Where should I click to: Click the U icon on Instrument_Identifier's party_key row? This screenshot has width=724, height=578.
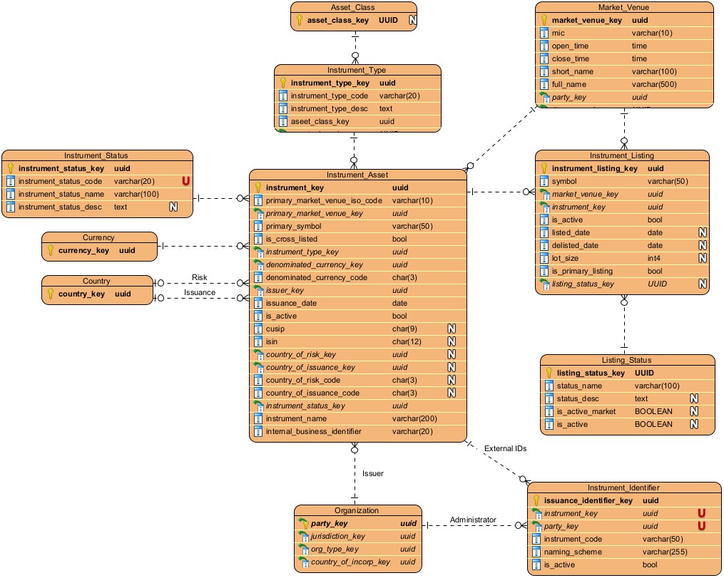click(x=701, y=526)
